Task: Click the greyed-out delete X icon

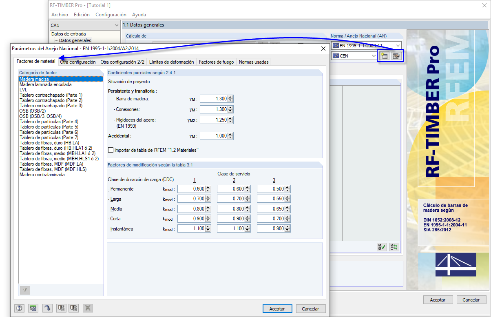Action: pos(88,308)
